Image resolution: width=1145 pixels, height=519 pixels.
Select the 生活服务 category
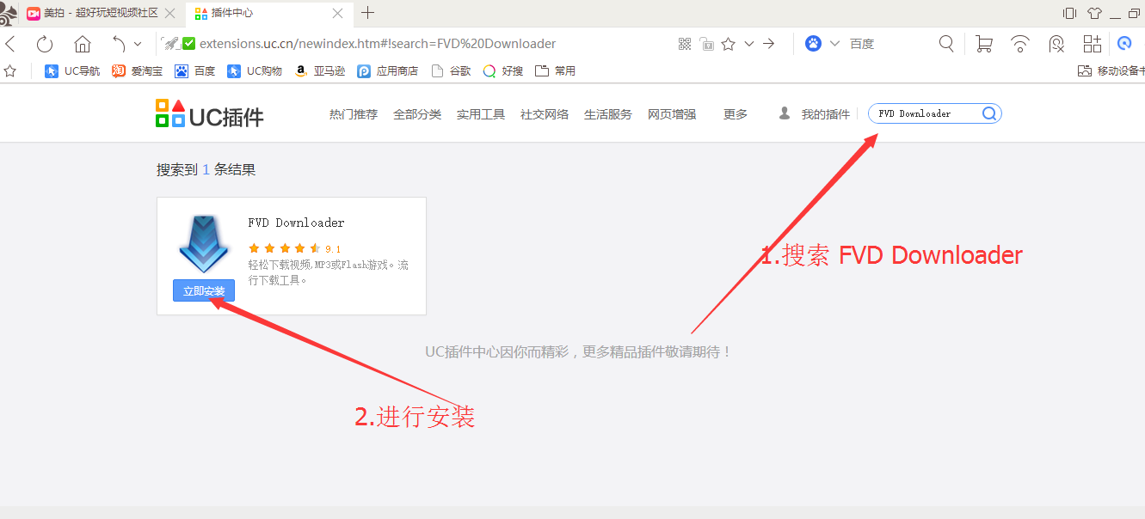608,114
